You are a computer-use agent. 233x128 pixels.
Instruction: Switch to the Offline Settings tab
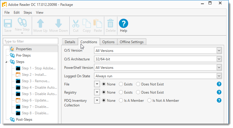click(131, 42)
